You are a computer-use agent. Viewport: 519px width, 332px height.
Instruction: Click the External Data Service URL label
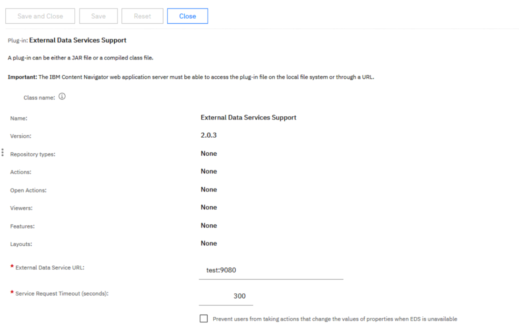[x=50, y=268]
